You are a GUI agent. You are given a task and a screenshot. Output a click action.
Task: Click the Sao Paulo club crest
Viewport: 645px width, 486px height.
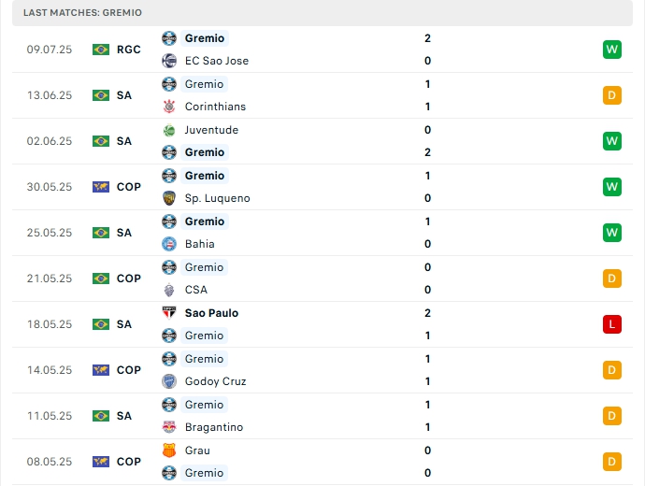click(x=169, y=313)
